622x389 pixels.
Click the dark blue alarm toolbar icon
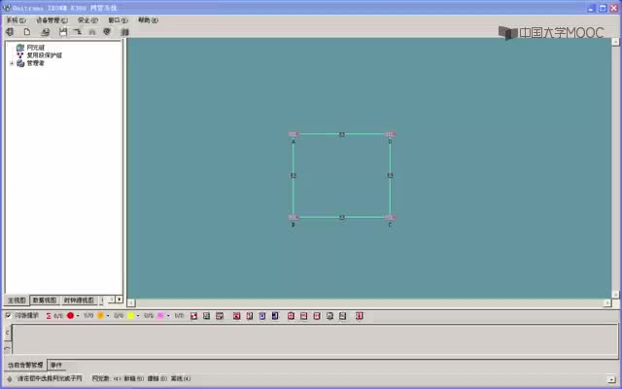coord(275,316)
